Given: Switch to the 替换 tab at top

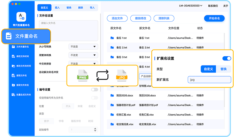Looking at the screenshot, I should [x=69, y=7].
